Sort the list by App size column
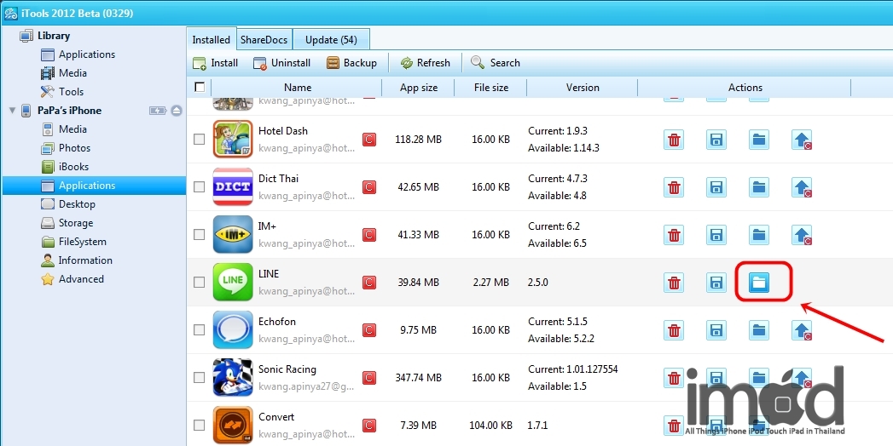Screen dimensions: 893x446 (x=418, y=88)
